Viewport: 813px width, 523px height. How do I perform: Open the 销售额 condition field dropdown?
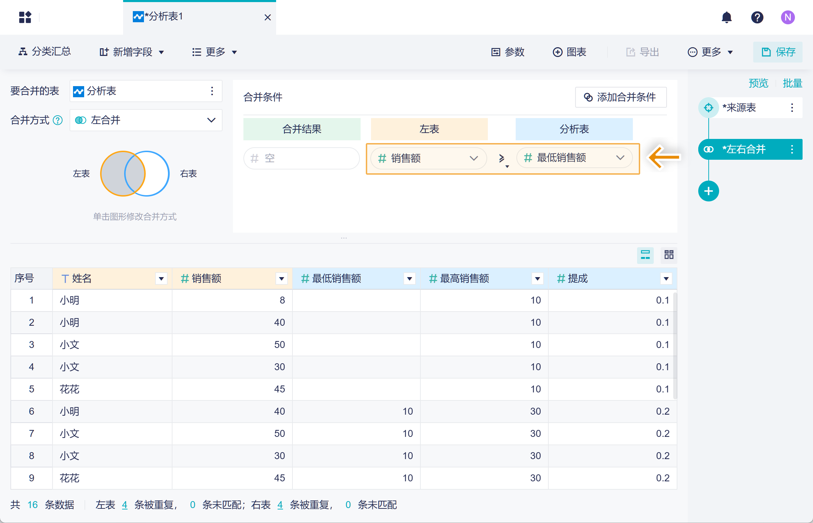click(473, 158)
